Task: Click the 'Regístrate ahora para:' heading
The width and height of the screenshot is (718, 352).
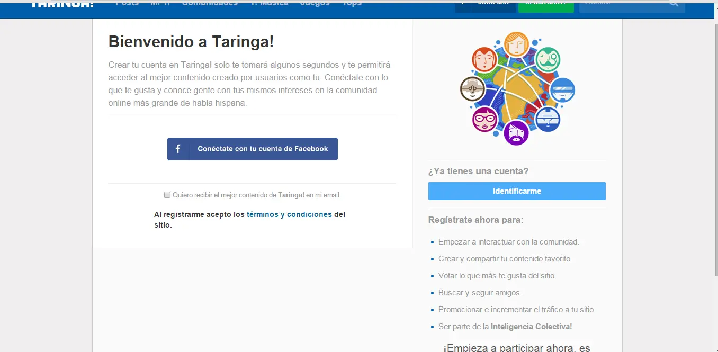Action: (475, 220)
